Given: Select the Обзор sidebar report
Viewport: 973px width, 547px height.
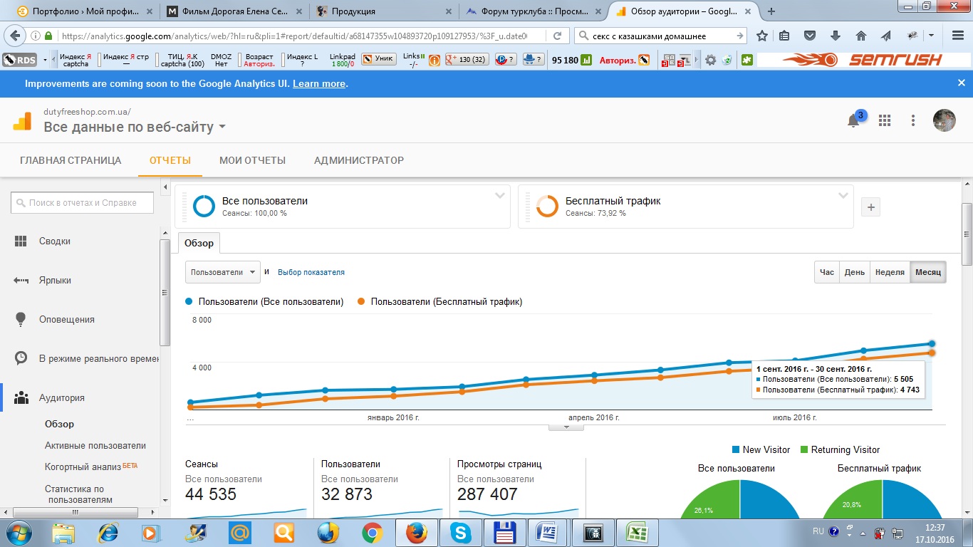Looking at the screenshot, I should (x=59, y=424).
